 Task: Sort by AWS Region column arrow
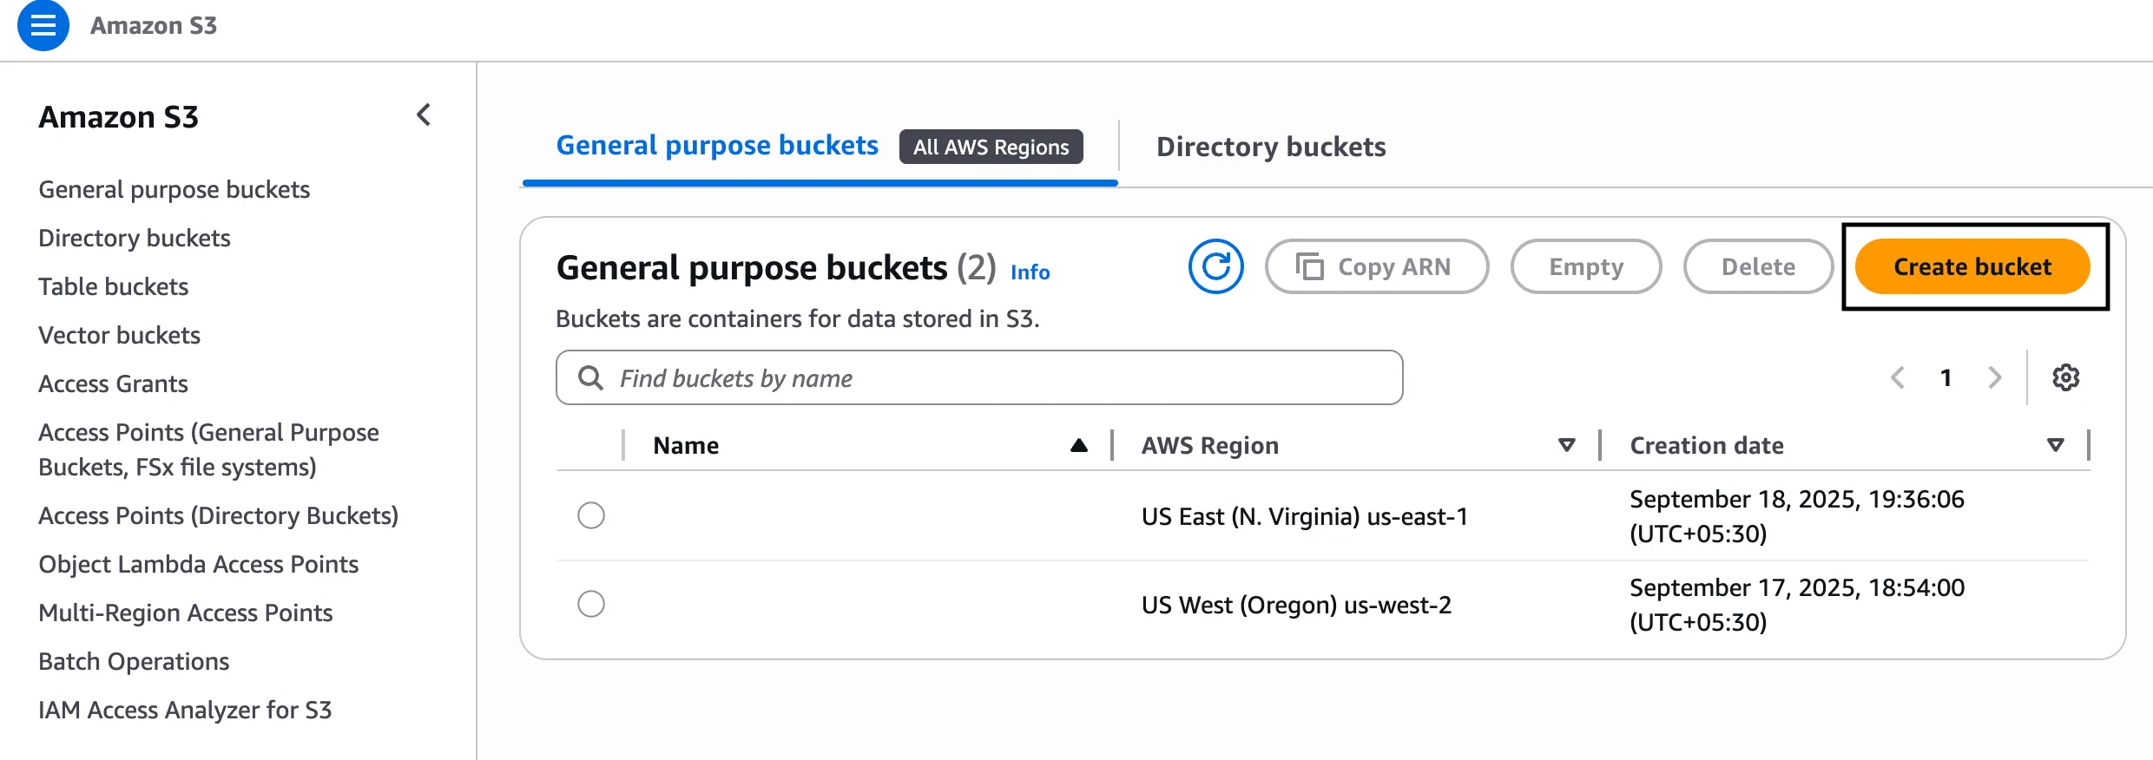1566,445
